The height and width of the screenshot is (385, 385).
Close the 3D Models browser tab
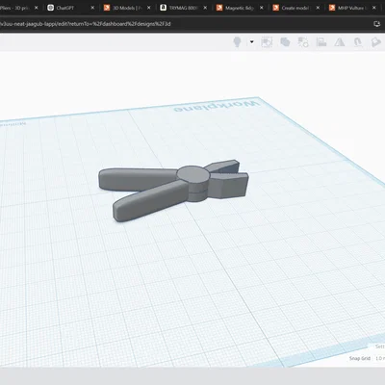point(149,8)
